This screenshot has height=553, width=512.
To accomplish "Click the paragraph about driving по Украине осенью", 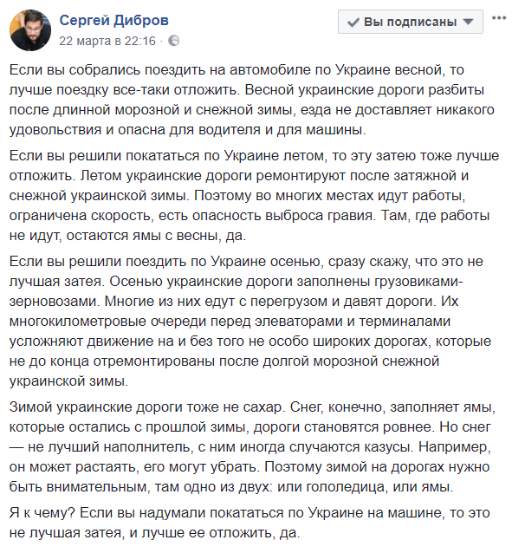I will 250,322.
